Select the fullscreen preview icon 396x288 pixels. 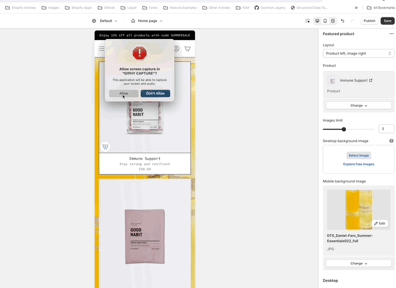[x=332, y=20]
